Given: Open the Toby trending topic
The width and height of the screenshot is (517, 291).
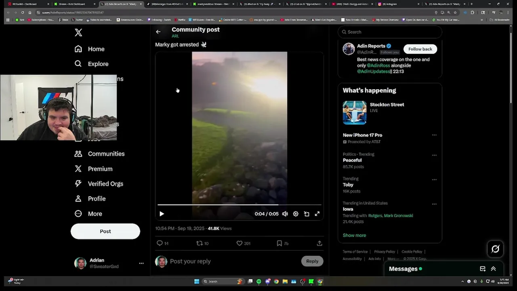Looking at the screenshot, I should 348,185.
